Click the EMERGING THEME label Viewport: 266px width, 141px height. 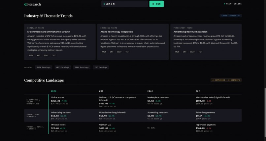click(x=109, y=28)
